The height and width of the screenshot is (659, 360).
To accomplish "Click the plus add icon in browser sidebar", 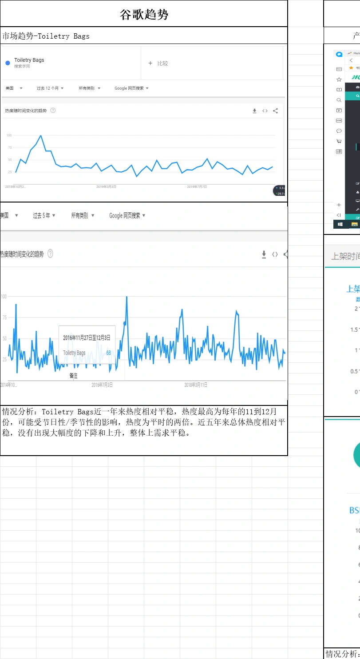I will [339, 205].
